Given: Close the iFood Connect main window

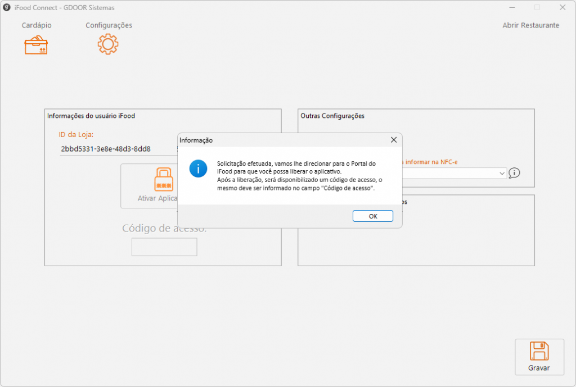Looking at the screenshot, I should [562, 7].
